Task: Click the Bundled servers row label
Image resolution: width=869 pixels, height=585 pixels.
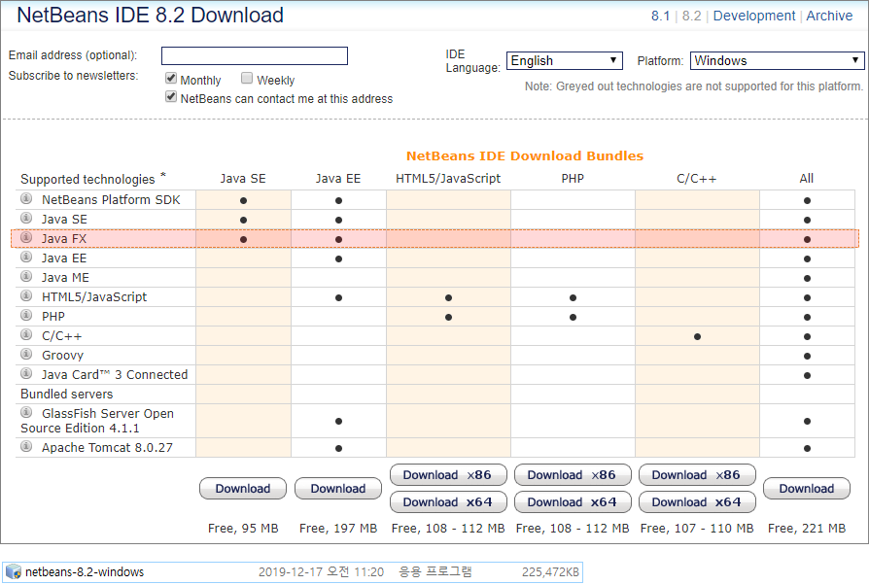Action: click(66, 394)
